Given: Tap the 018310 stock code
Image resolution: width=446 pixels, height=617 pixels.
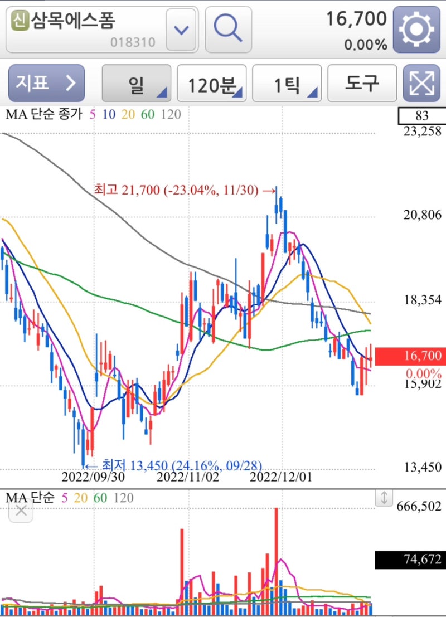Looking at the screenshot, I should (133, 42).
